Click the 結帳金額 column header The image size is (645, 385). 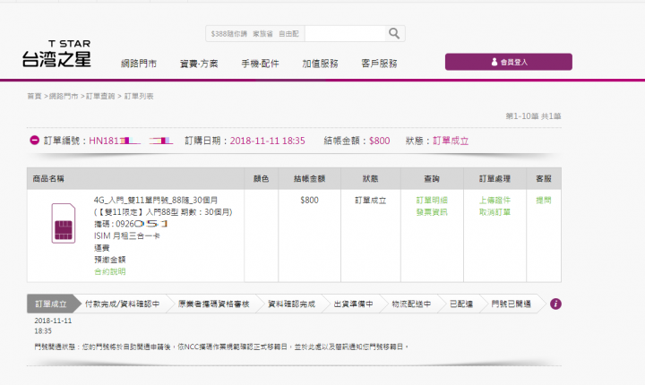pos(309,178)
